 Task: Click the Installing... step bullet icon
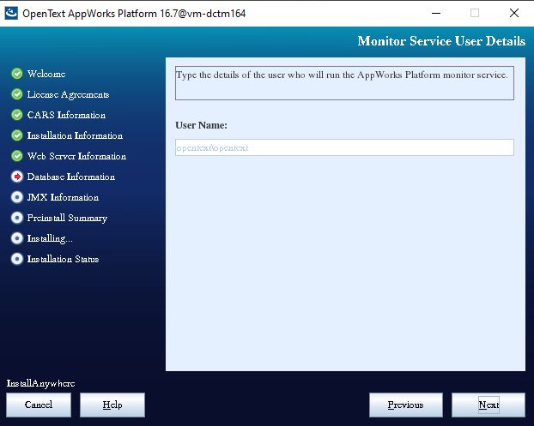pyautogui.click(x=16, y=238)
